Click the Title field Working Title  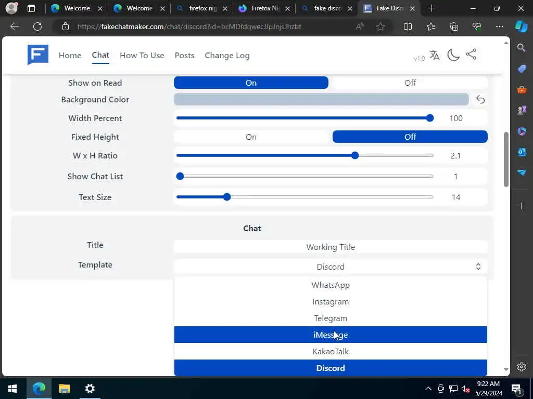(x=331, y=247)
